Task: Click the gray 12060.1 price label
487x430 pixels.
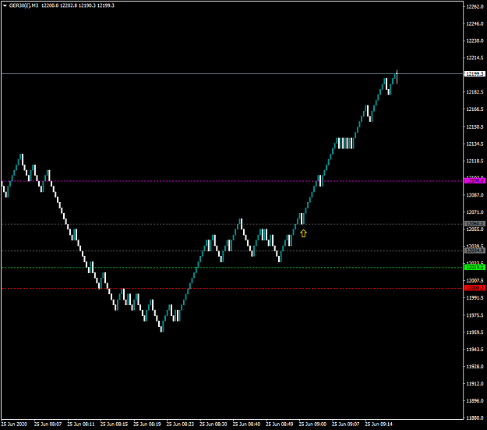Action: pyautogui.click(x=475, y=224)
